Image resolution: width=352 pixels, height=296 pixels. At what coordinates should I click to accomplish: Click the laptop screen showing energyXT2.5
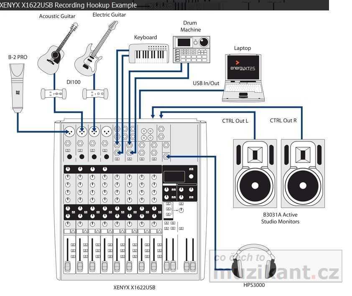tap(243, 67)
